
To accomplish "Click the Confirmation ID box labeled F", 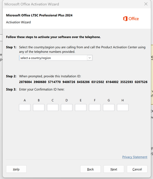I will click(x=95, y=107).
